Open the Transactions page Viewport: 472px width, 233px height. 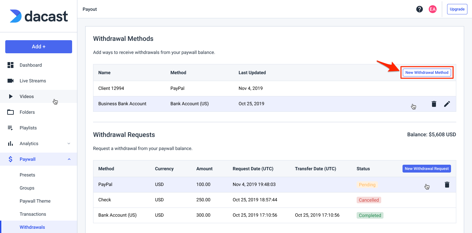[33, 214]
